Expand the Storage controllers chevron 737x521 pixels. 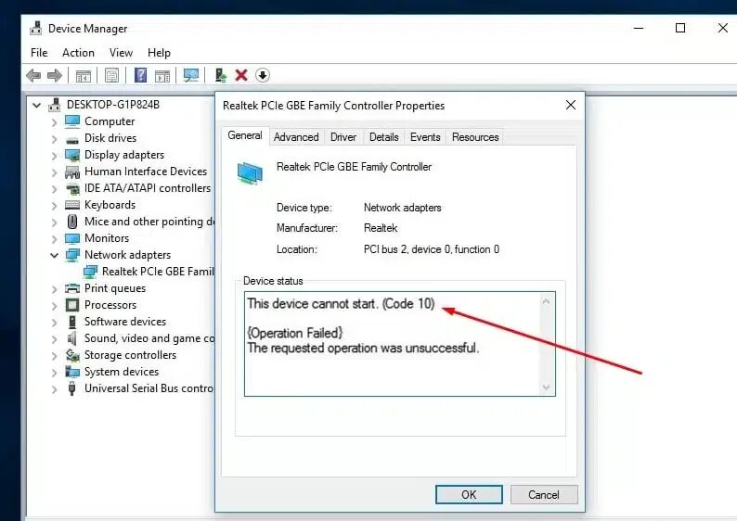pyautogui.click(x=54, y=356)
